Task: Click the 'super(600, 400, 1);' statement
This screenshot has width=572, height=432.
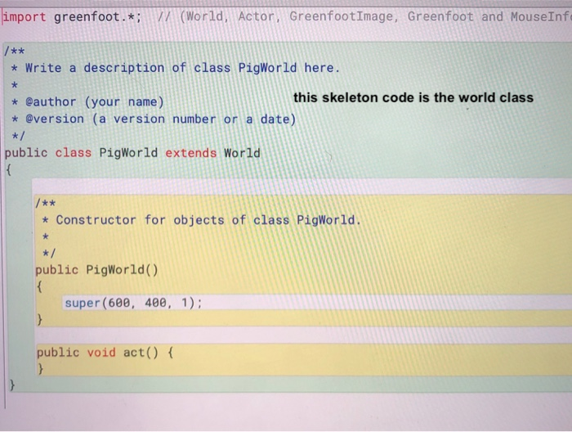Action: coord(133,303)
